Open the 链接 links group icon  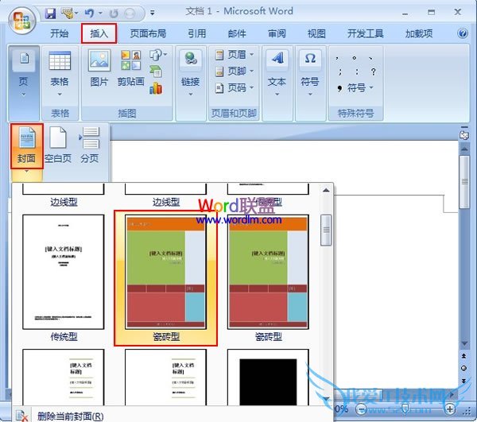point(191,58)
